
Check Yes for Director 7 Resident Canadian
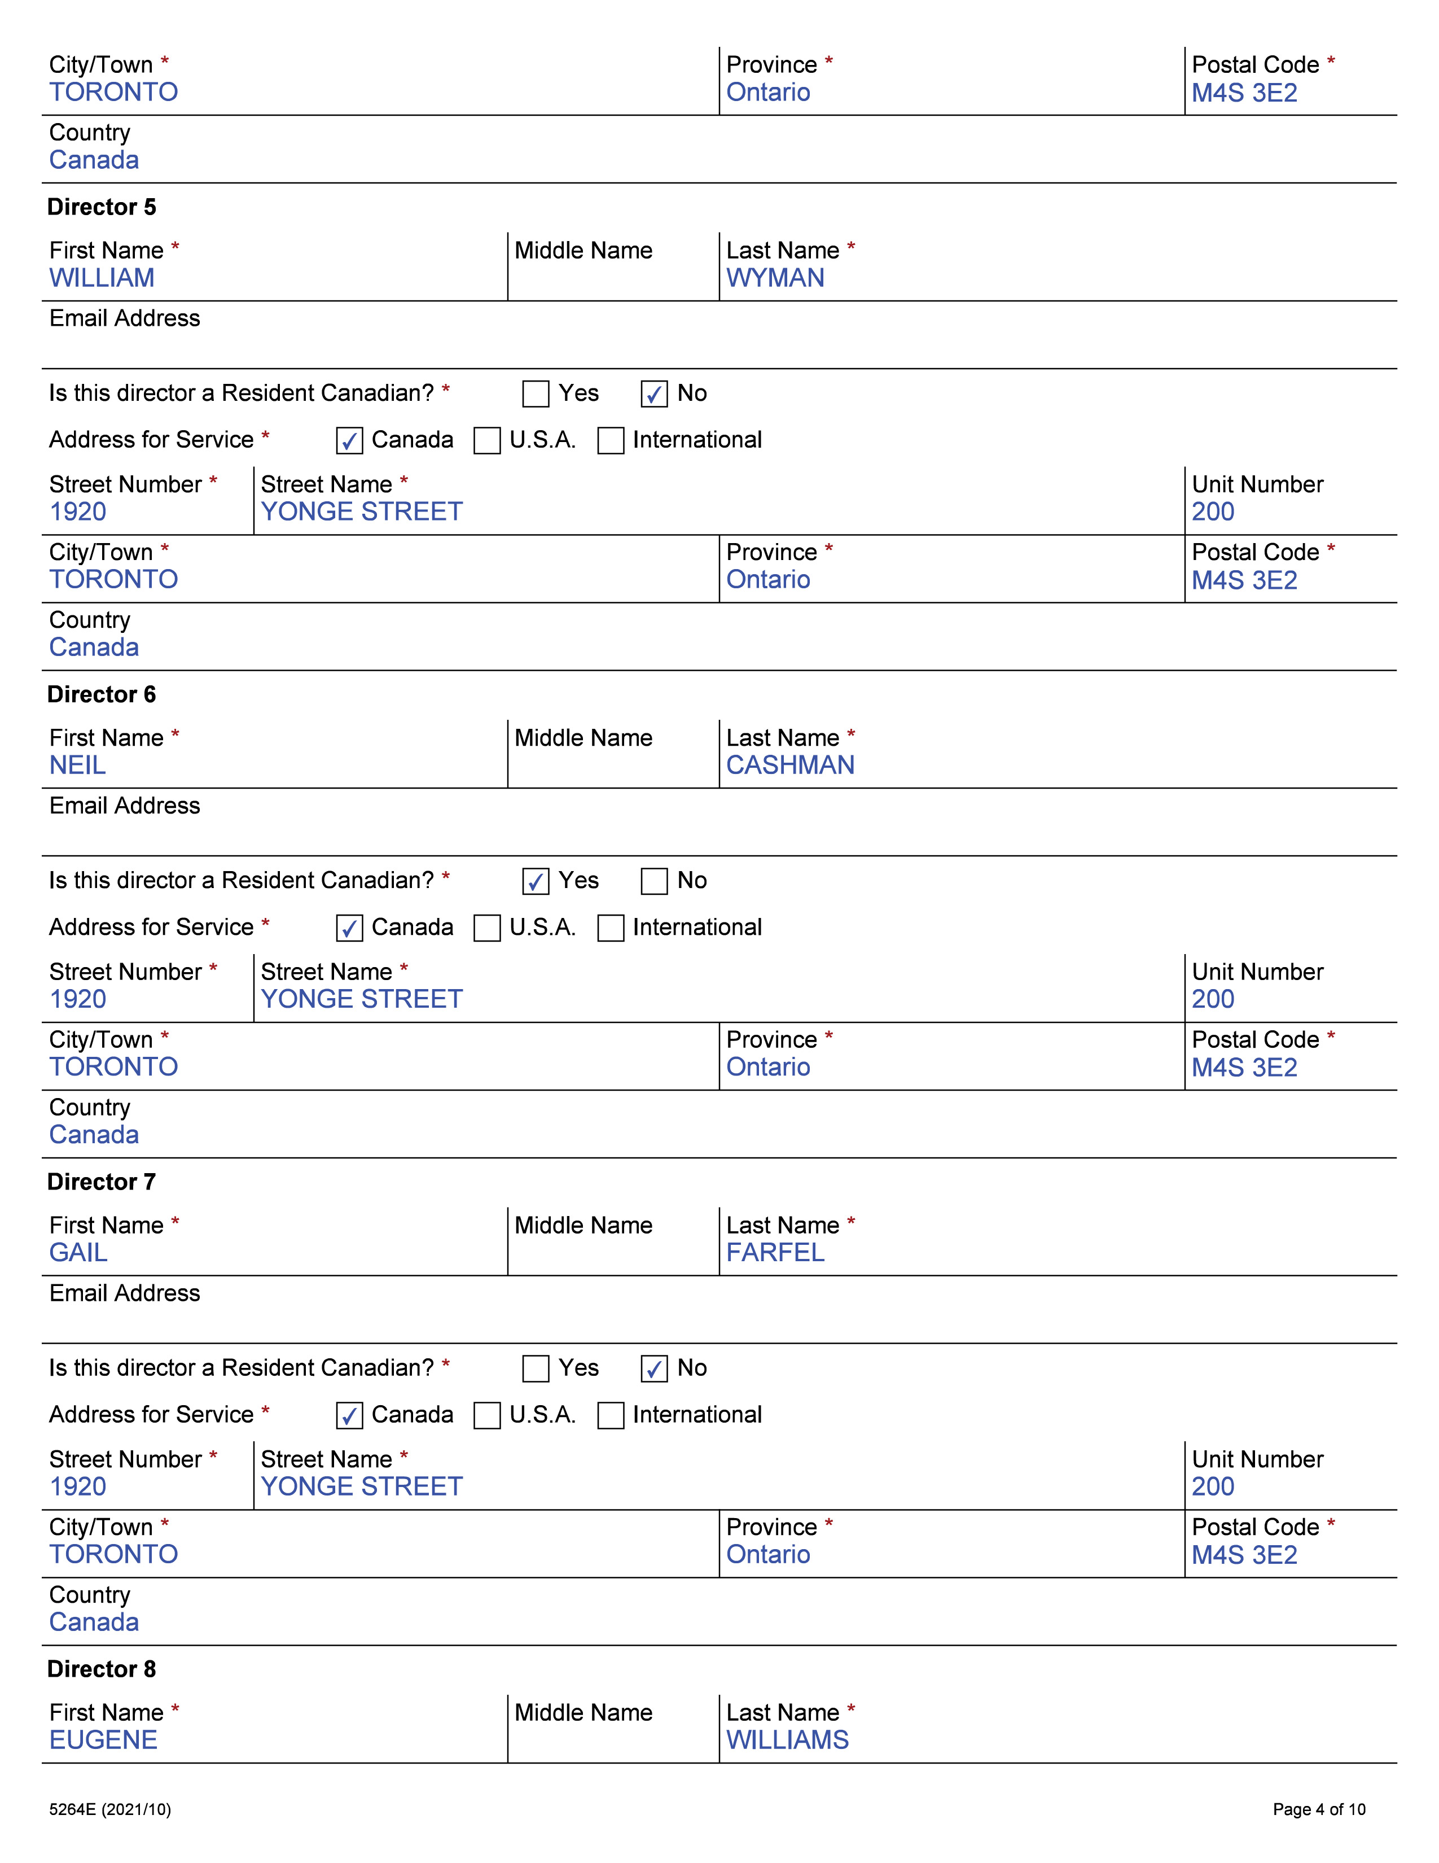(536, 1369)
